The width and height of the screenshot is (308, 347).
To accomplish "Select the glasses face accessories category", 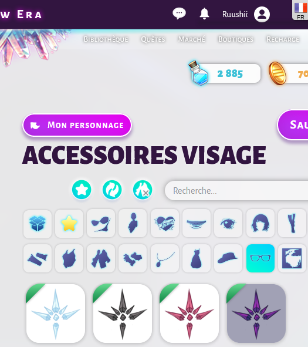I will coord(260,258).
